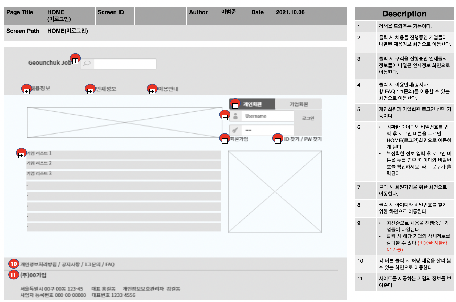
Task: Click the Geounchuk Job logo text
Action: point(50,63)
